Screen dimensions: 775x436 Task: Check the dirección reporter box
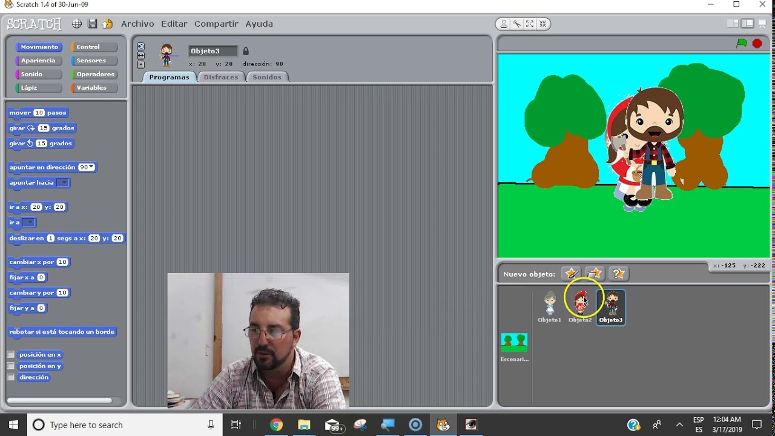[x=10, y=377]
